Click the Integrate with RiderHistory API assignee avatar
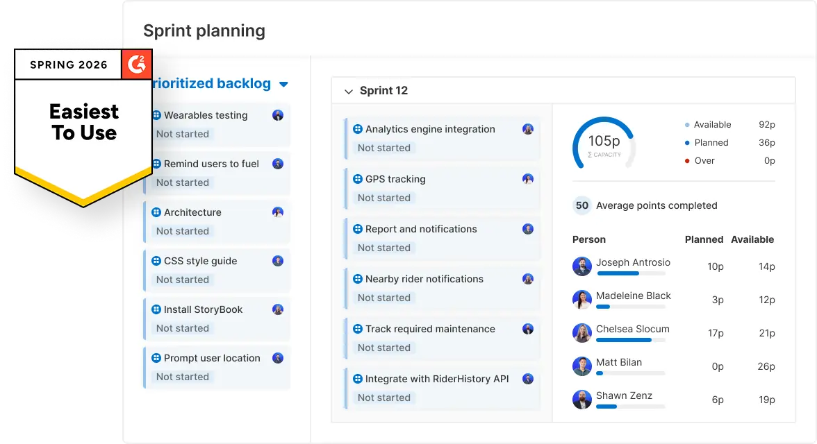The height and width of the screenshot is (444, 817). coord(528,379)
